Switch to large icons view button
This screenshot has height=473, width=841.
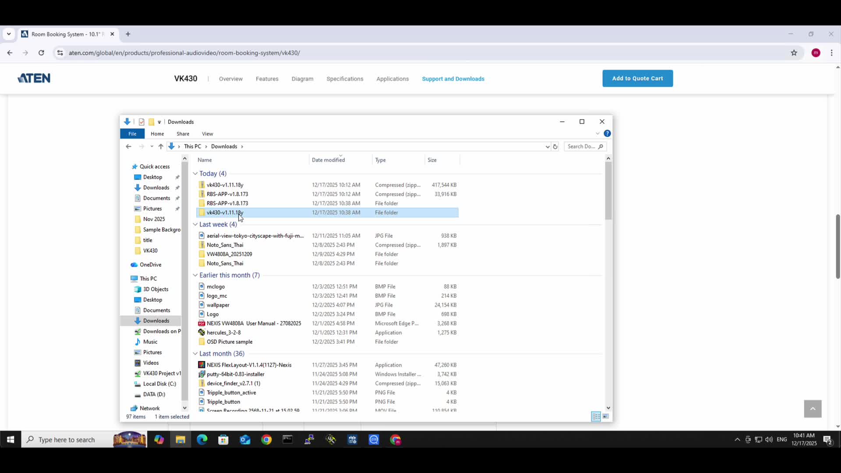(606, 417)
